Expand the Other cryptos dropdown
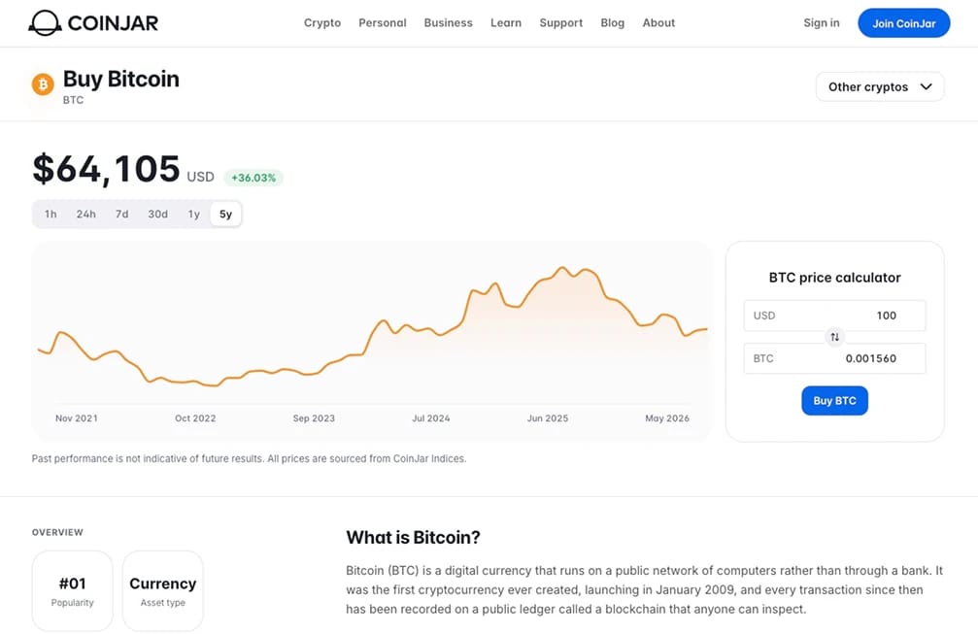The image size is (978, 634). click(880, 86)
